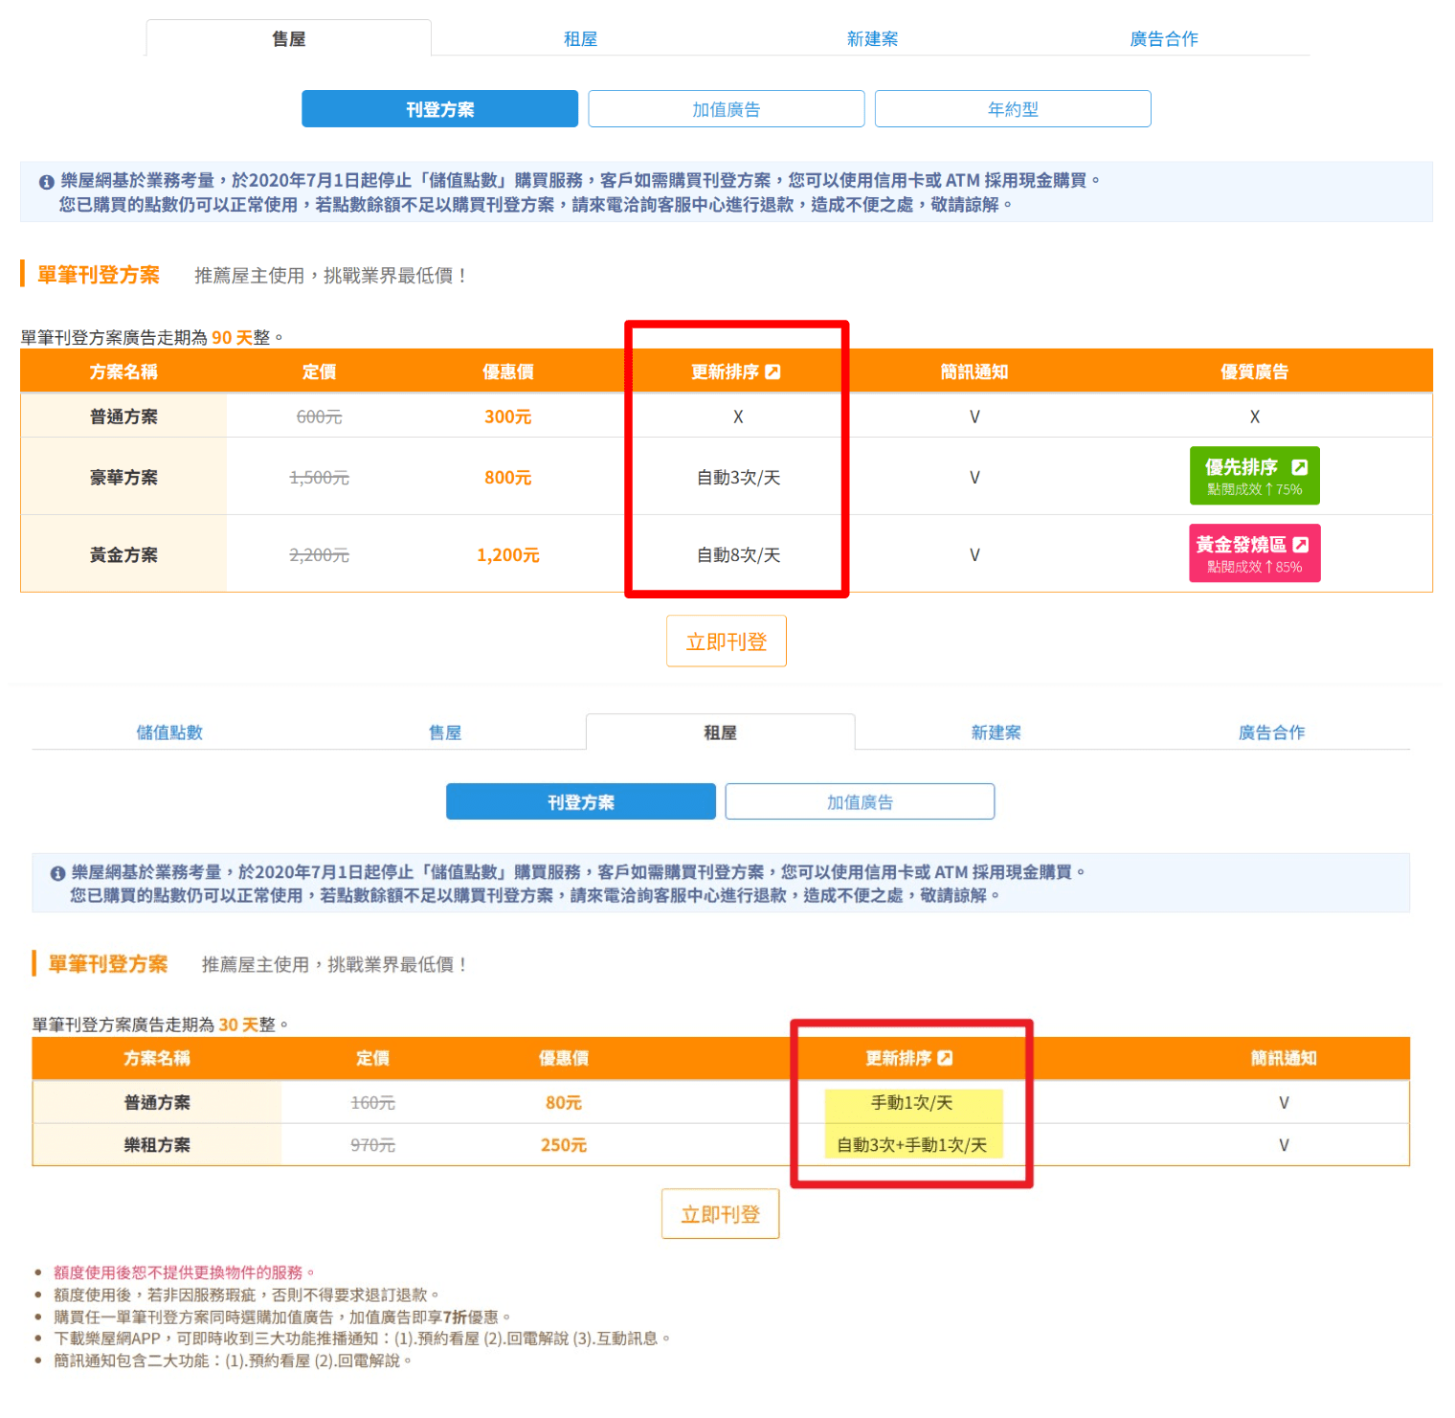Click lower 簡訊通知 column header
1455x1418 pixels.
point(1284,1058)
